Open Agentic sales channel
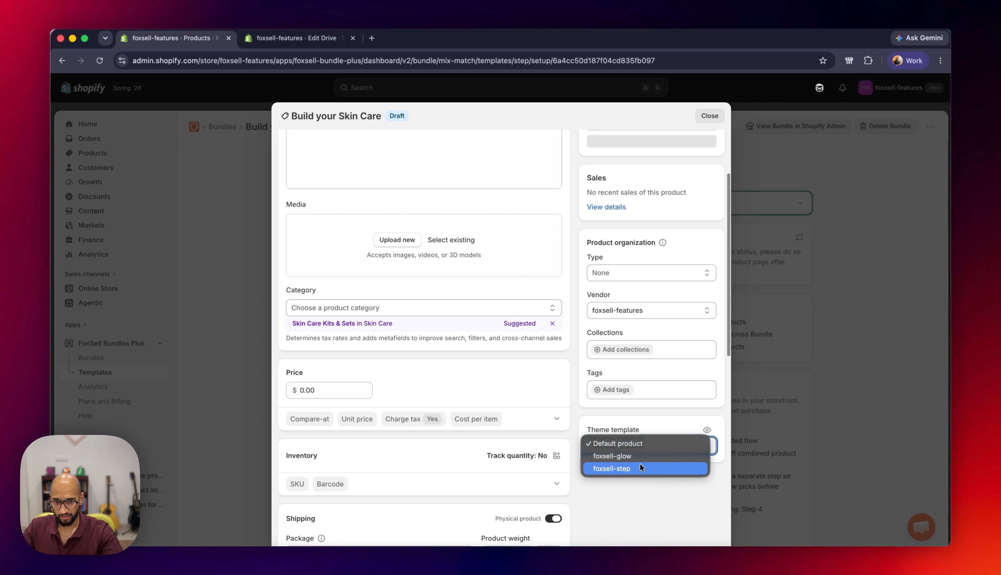1001x575 pixels. 91,303
